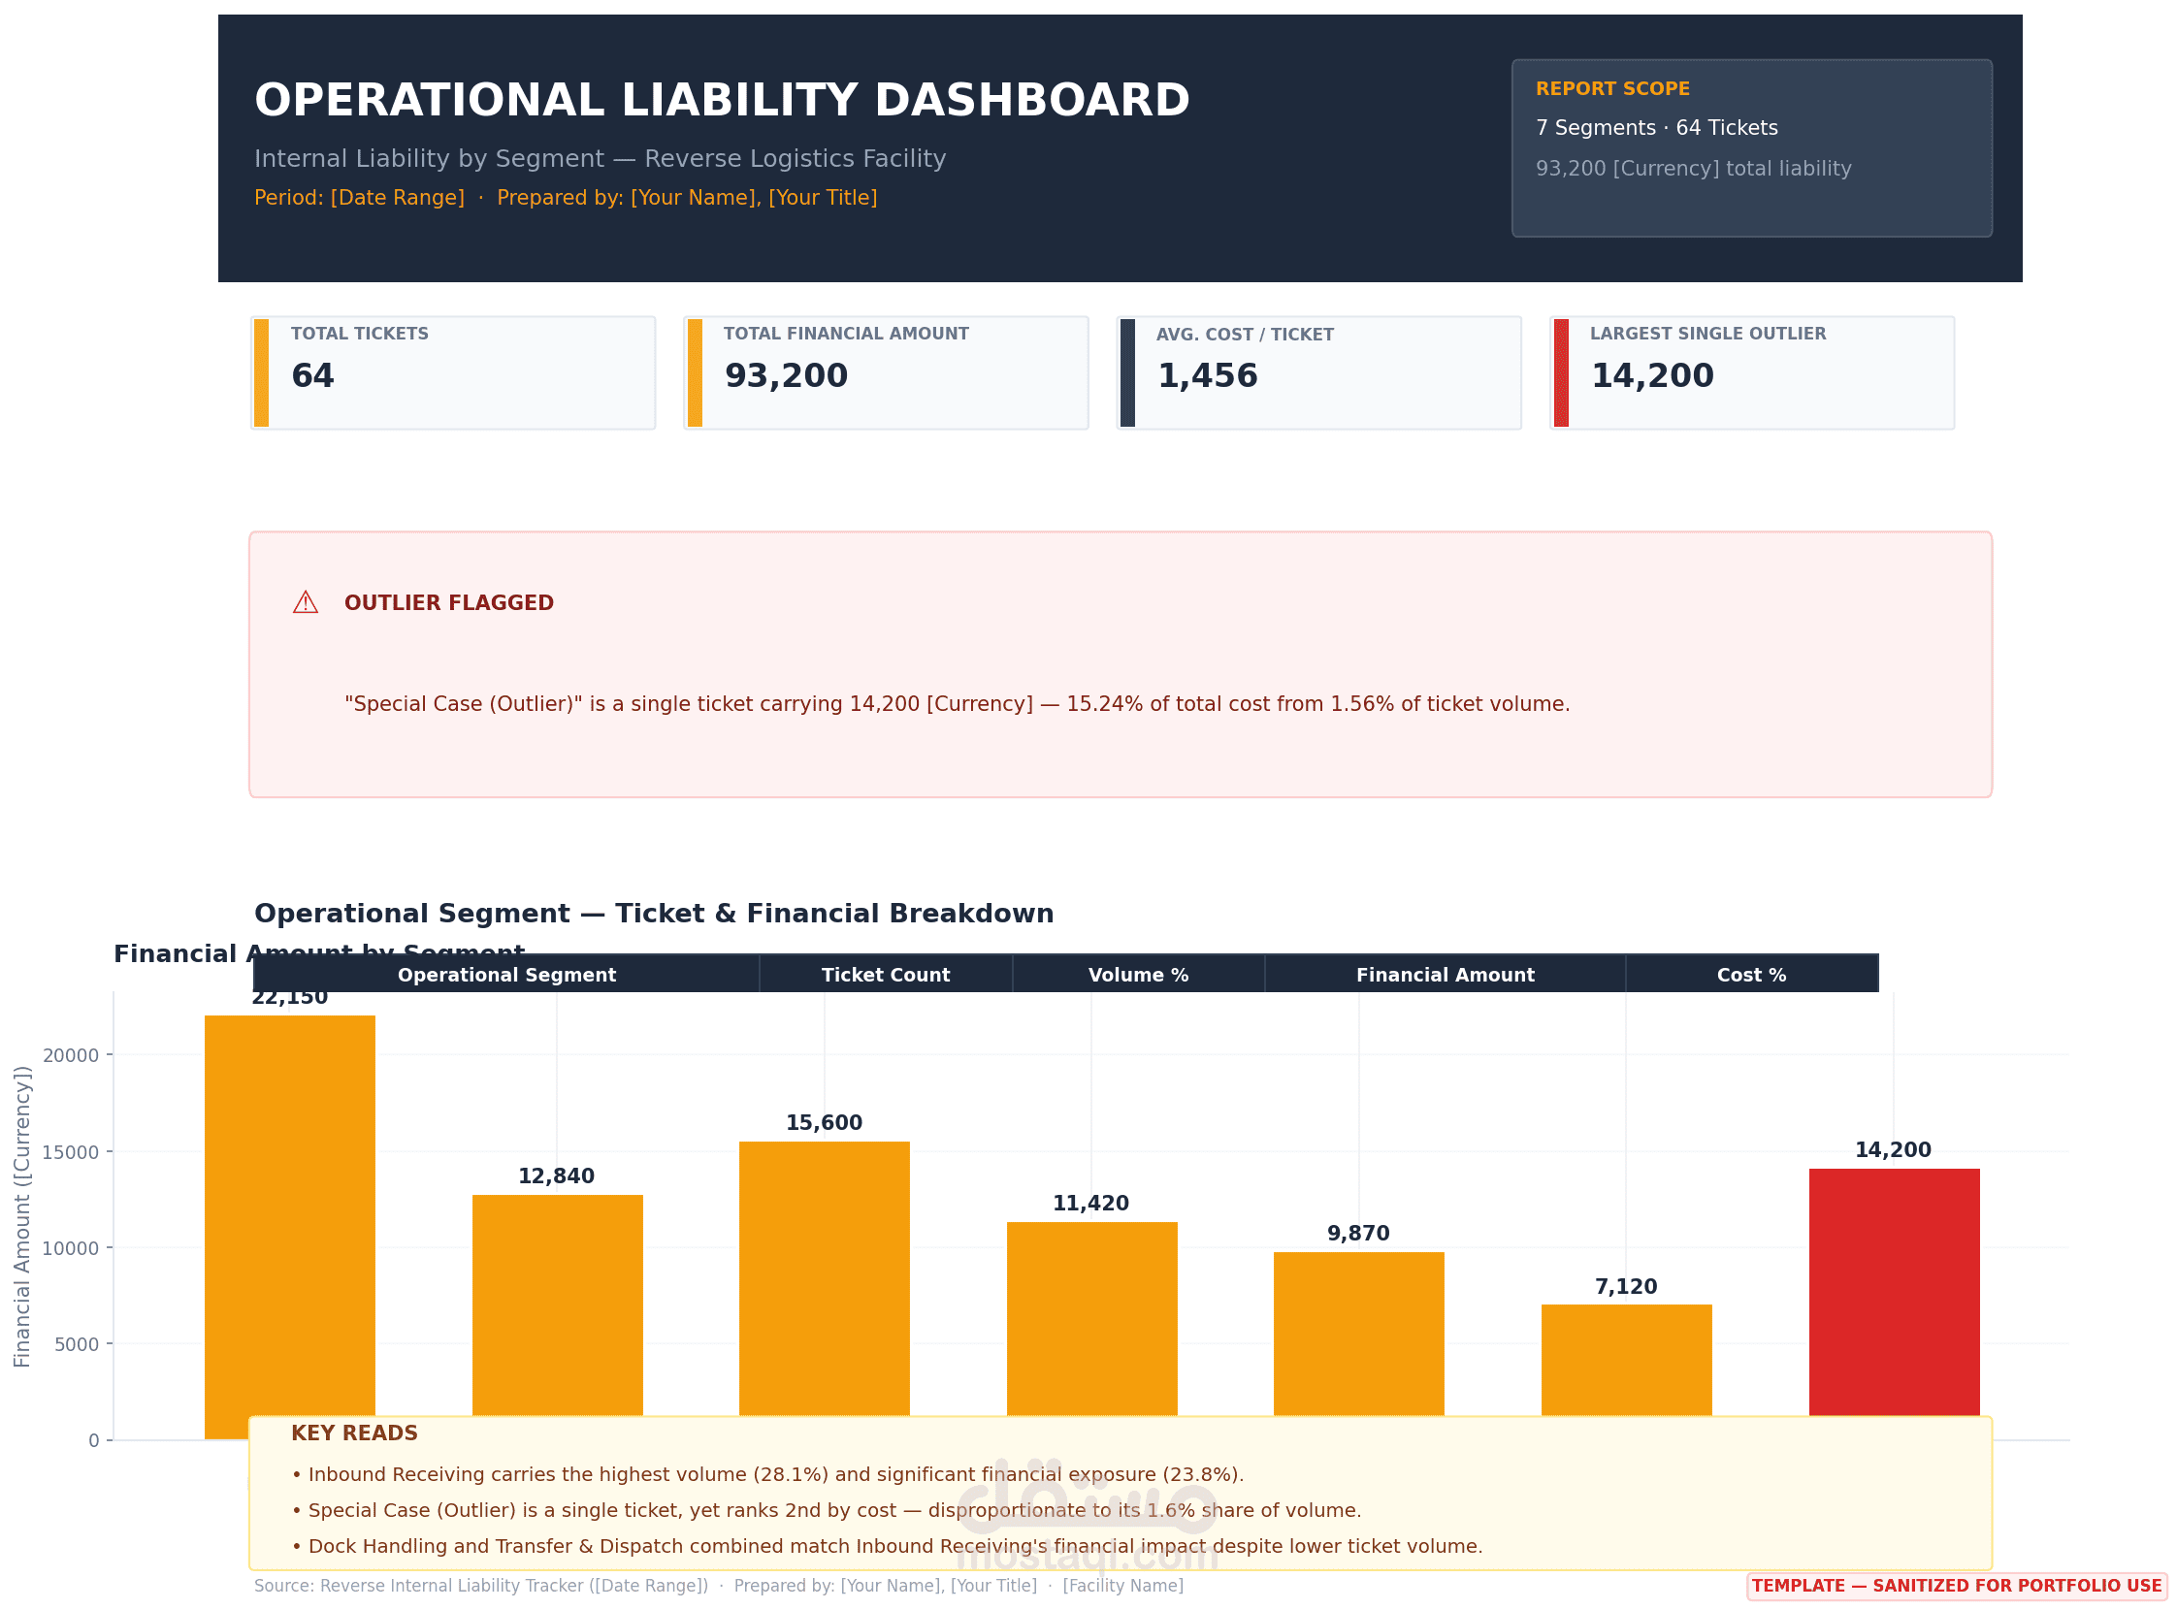Click the 12,840 bar in chart
The height and width of the screenshot is (1610, 2177).
point(558,1304)
